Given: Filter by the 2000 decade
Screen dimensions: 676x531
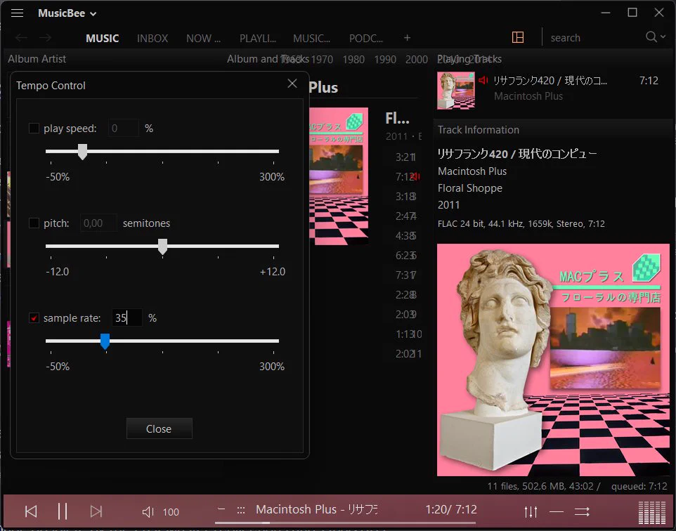Looking at the screenshot, I should tap(417, 60).
